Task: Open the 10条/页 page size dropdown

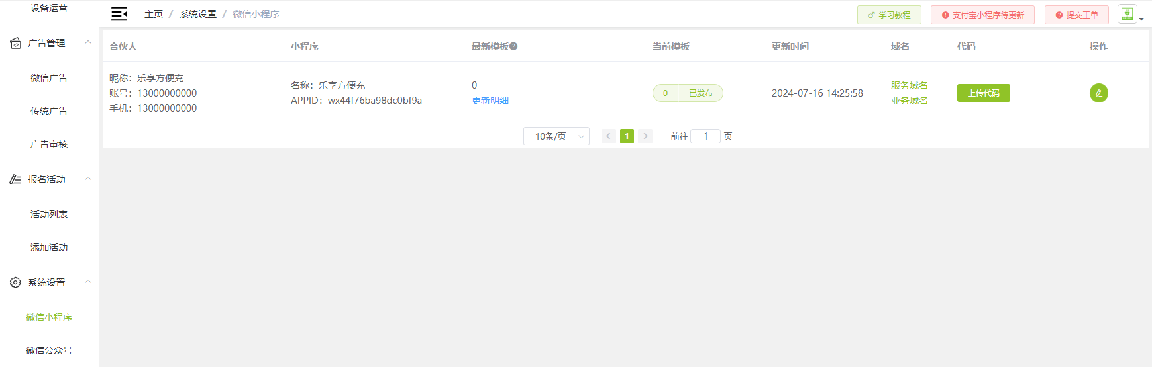Action: (556, 136)
